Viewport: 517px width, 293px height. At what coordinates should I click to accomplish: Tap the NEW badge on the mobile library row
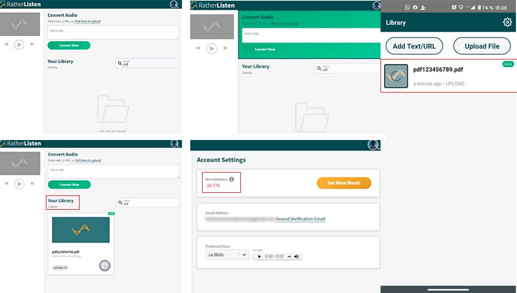[508, 64]
